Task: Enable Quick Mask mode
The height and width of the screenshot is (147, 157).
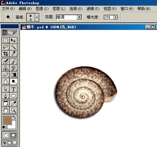Action: coord(14,135)
